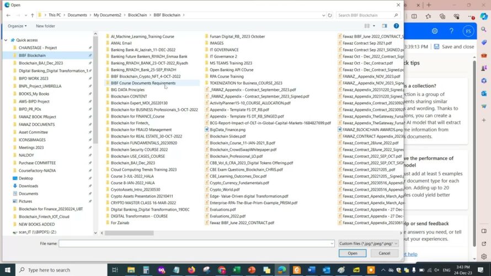Select the IMAGES folder
The image size is (491, 276).
point(216,43)
